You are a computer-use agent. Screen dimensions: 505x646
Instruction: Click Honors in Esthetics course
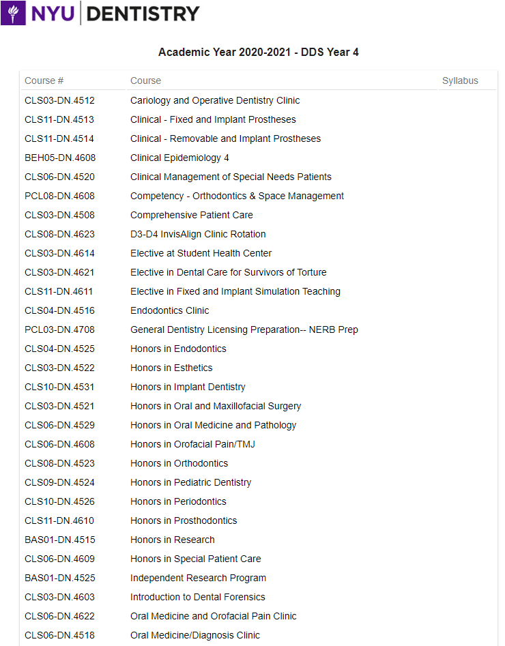(171, 368)
